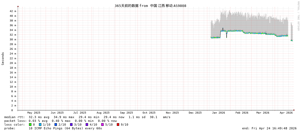
Task: Click the purple 3/10 loss swatch
Action: (x=71, y=125)
